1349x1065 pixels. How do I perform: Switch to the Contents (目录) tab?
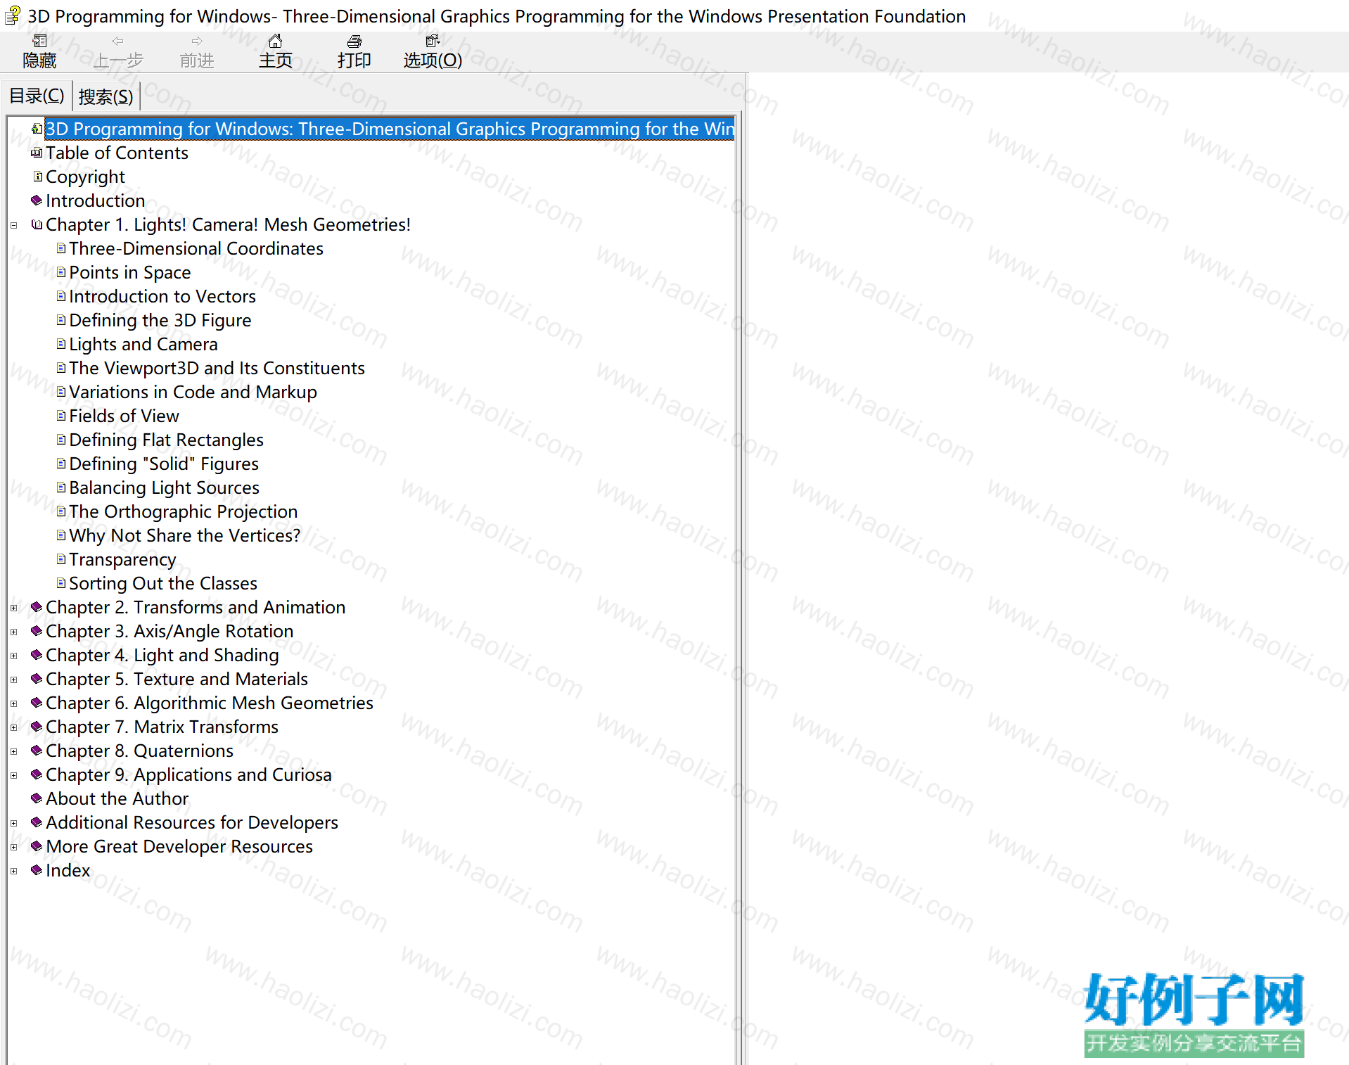click(x=37, y=96)
